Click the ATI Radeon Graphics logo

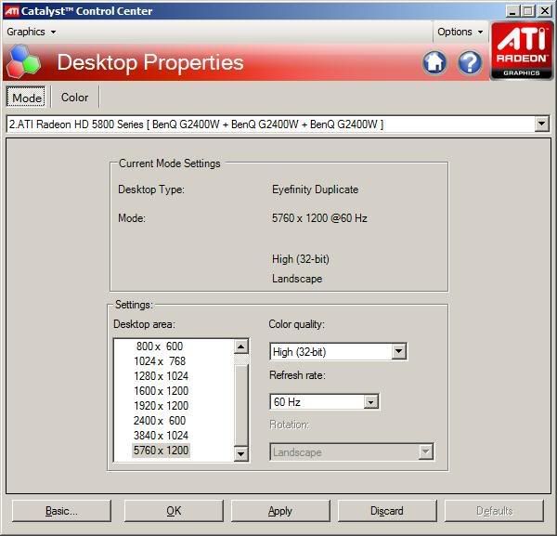tap(521, 50)
